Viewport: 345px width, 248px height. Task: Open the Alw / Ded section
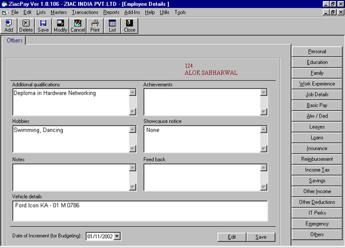pos(317,116)
